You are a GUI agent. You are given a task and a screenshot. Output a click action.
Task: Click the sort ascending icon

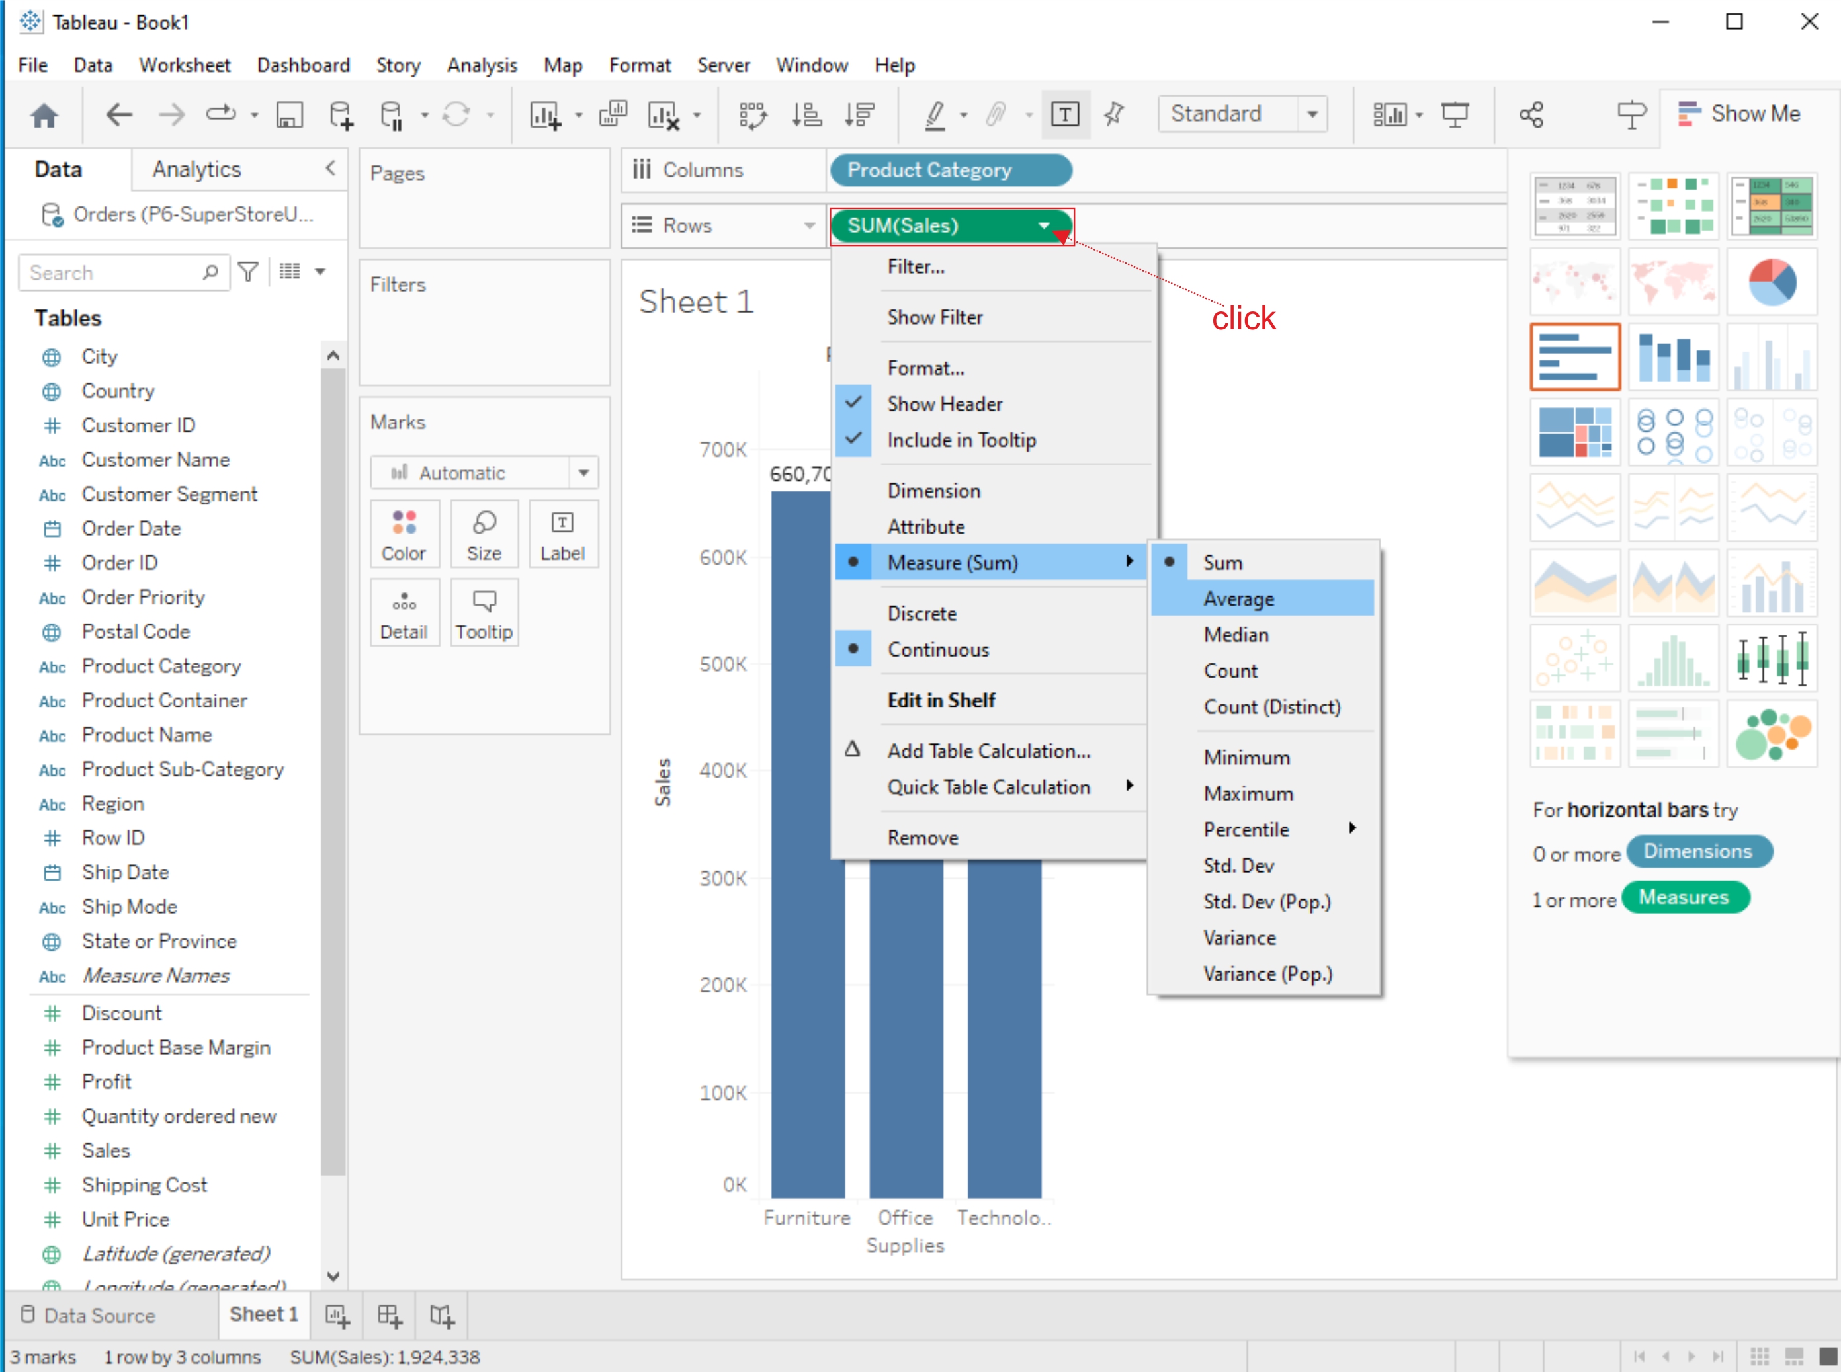pyautogui.click(x=806, y=114)
